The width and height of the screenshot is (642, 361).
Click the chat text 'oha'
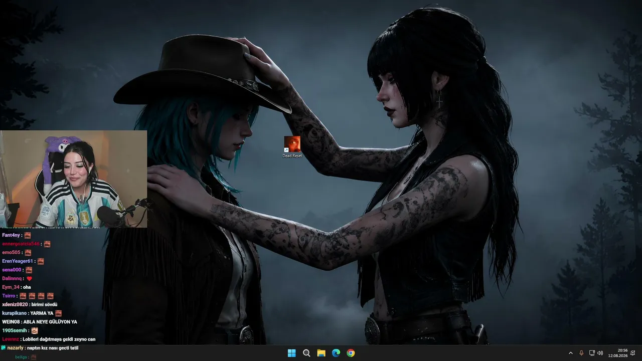pyautogui.click(x=27, y=287)
